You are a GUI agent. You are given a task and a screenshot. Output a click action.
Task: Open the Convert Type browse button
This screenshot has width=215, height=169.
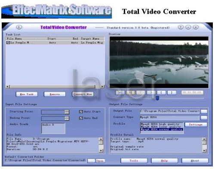pyautogui.click(x=204, y=118)
